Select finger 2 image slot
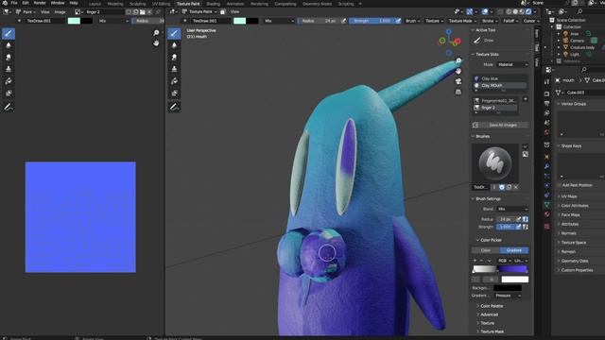 495,108
